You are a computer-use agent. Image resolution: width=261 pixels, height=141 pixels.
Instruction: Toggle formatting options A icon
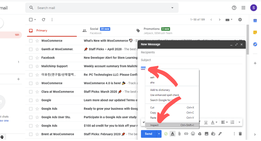point(173,134)
